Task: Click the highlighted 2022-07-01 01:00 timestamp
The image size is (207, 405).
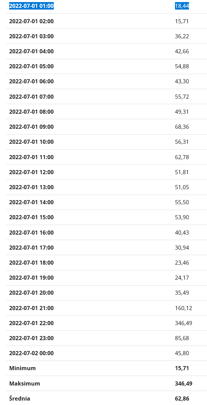Action: [31, 6]
